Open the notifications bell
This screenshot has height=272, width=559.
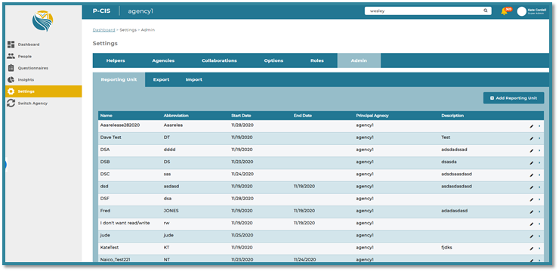pos(504,11)
